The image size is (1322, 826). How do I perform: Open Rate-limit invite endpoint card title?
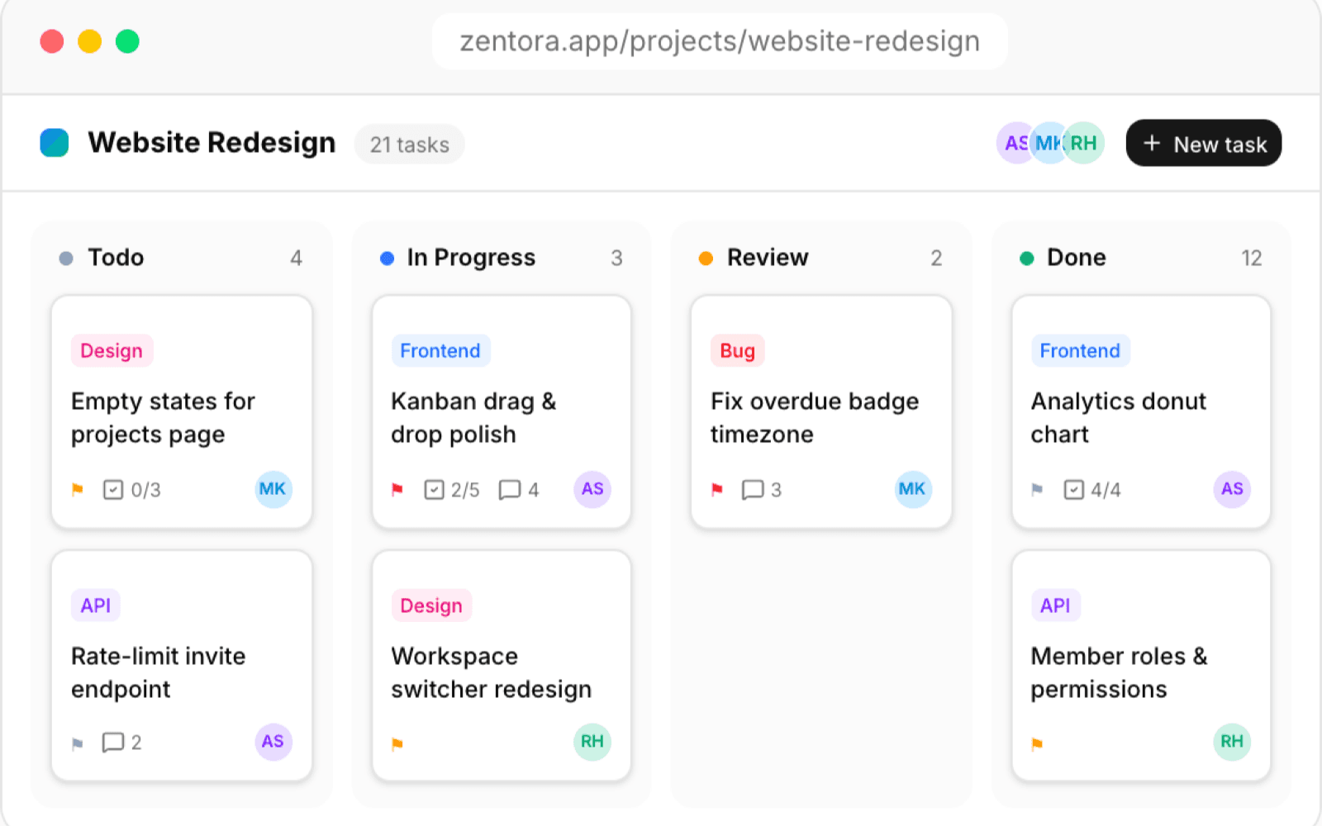point(158,672)
